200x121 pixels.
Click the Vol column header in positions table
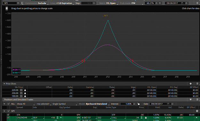point(170,107)
